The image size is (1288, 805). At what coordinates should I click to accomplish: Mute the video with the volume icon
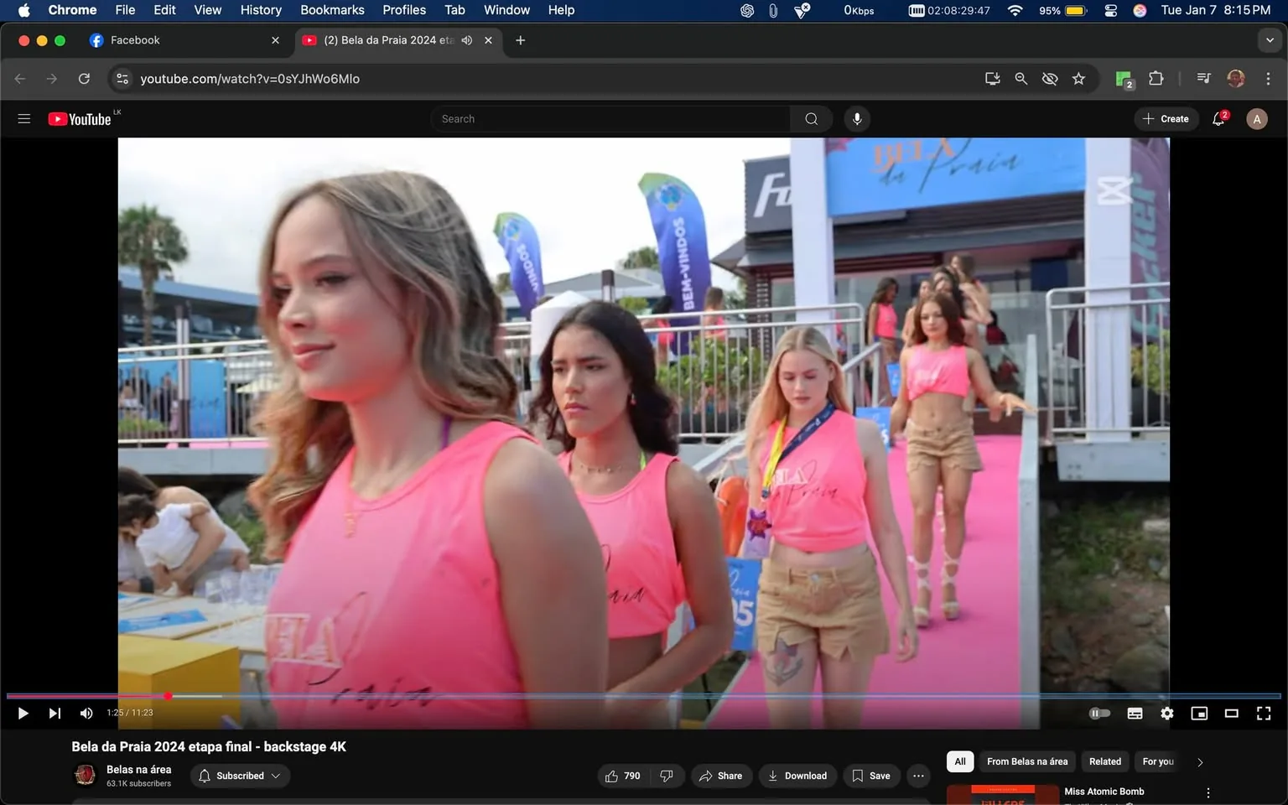click(86, 713)
